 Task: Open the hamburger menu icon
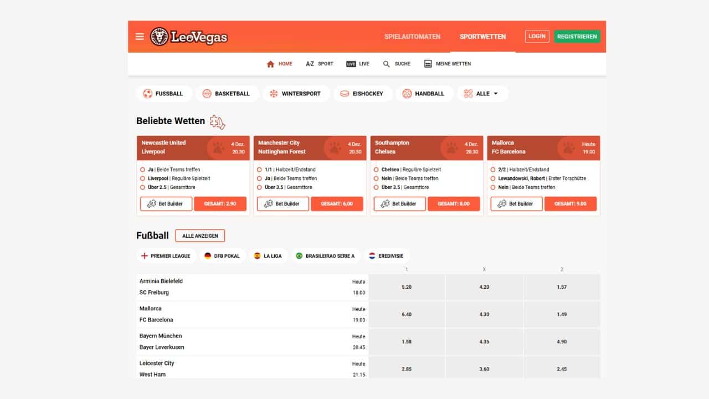[x=140, y=37]
